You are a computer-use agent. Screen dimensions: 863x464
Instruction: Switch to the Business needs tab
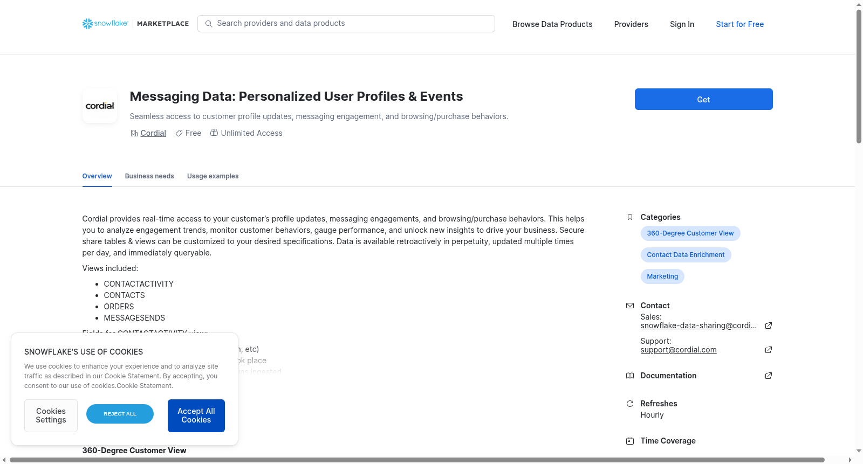coord(149,176)
